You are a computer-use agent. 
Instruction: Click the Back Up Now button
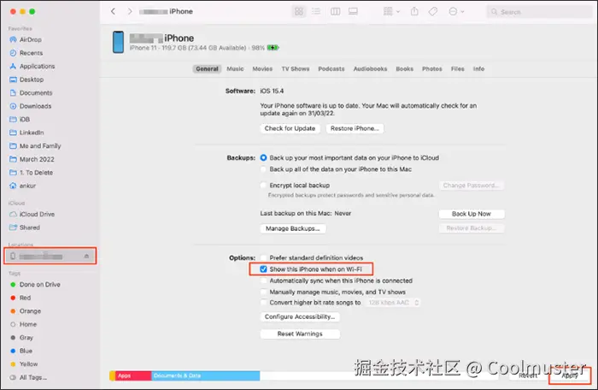pyautogui.click(x=472, y=214)
